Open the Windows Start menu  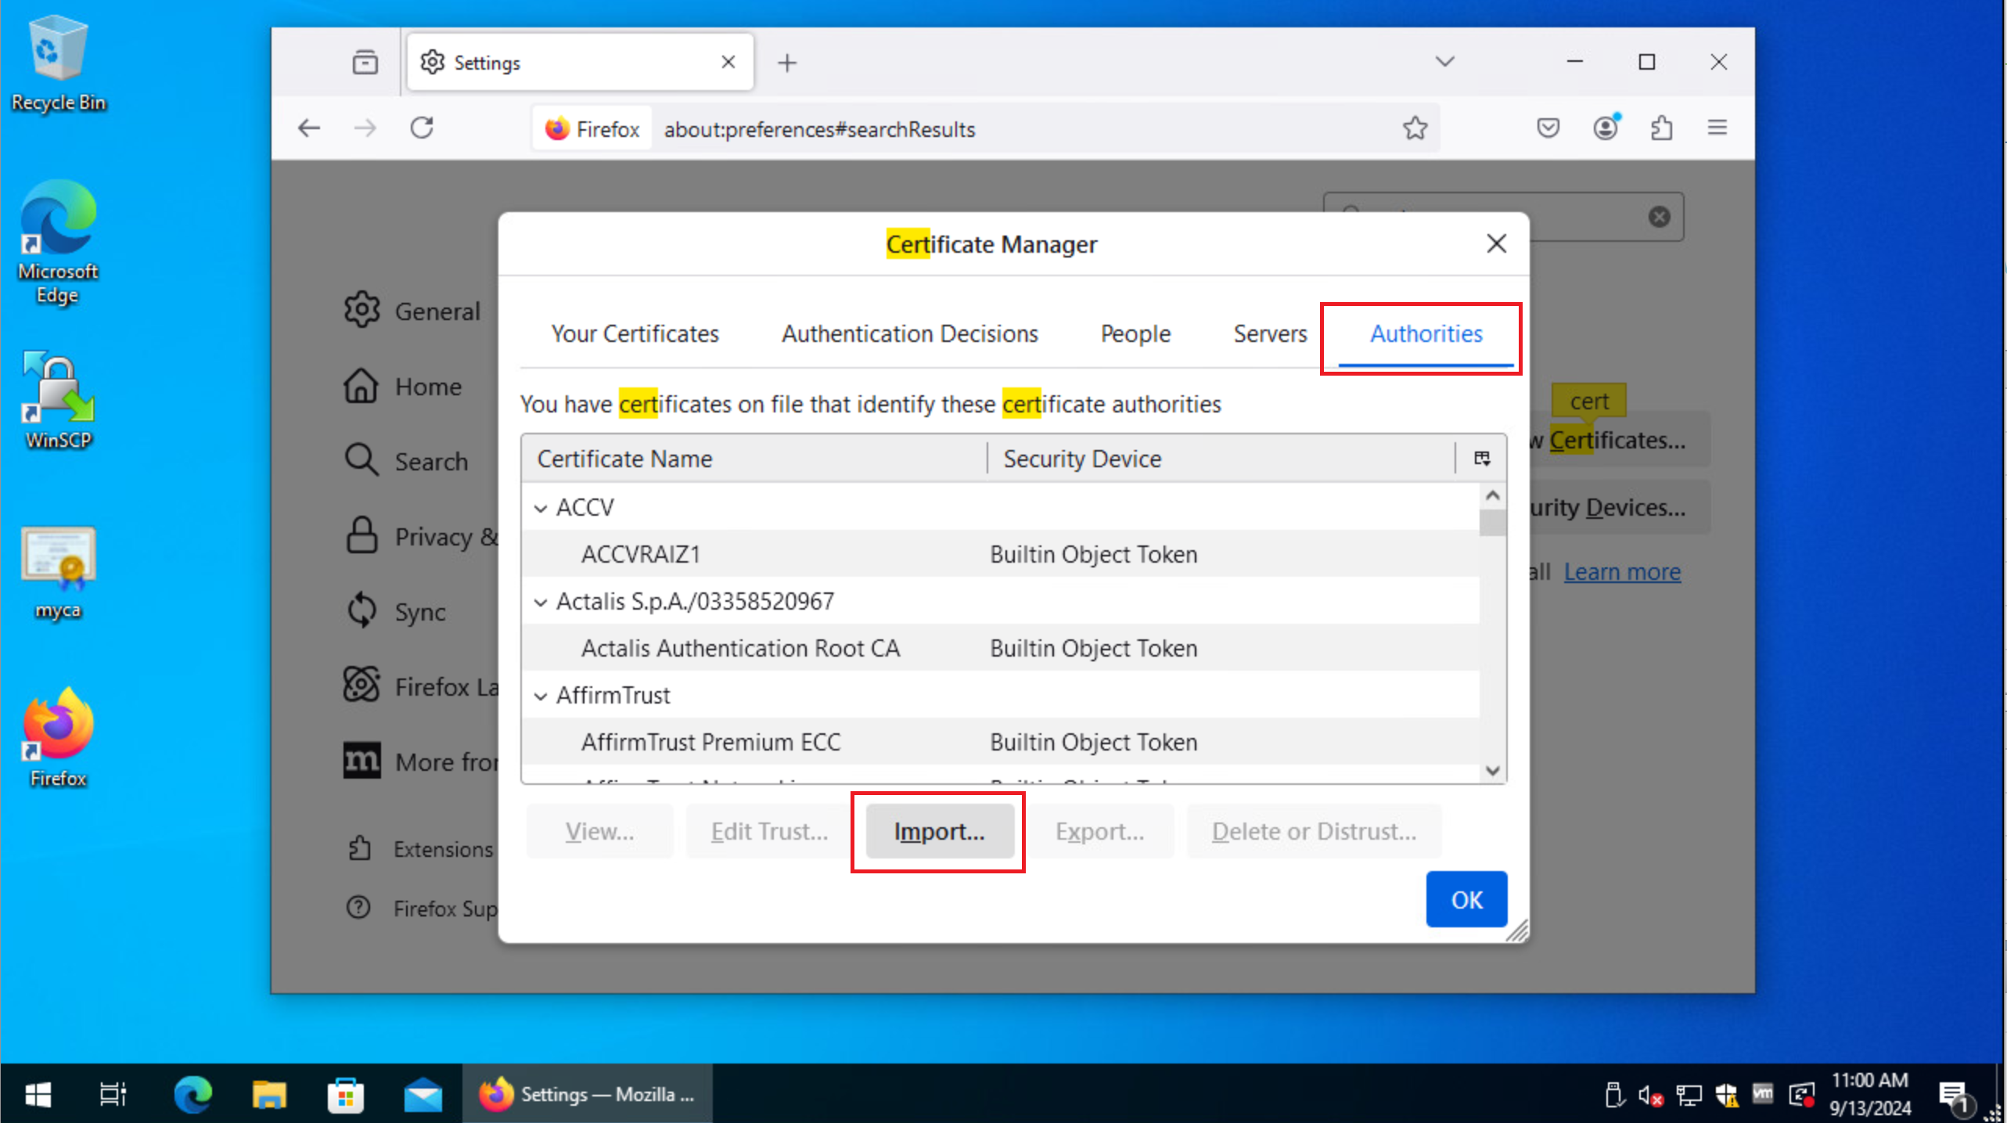[x=38, y=1094]
